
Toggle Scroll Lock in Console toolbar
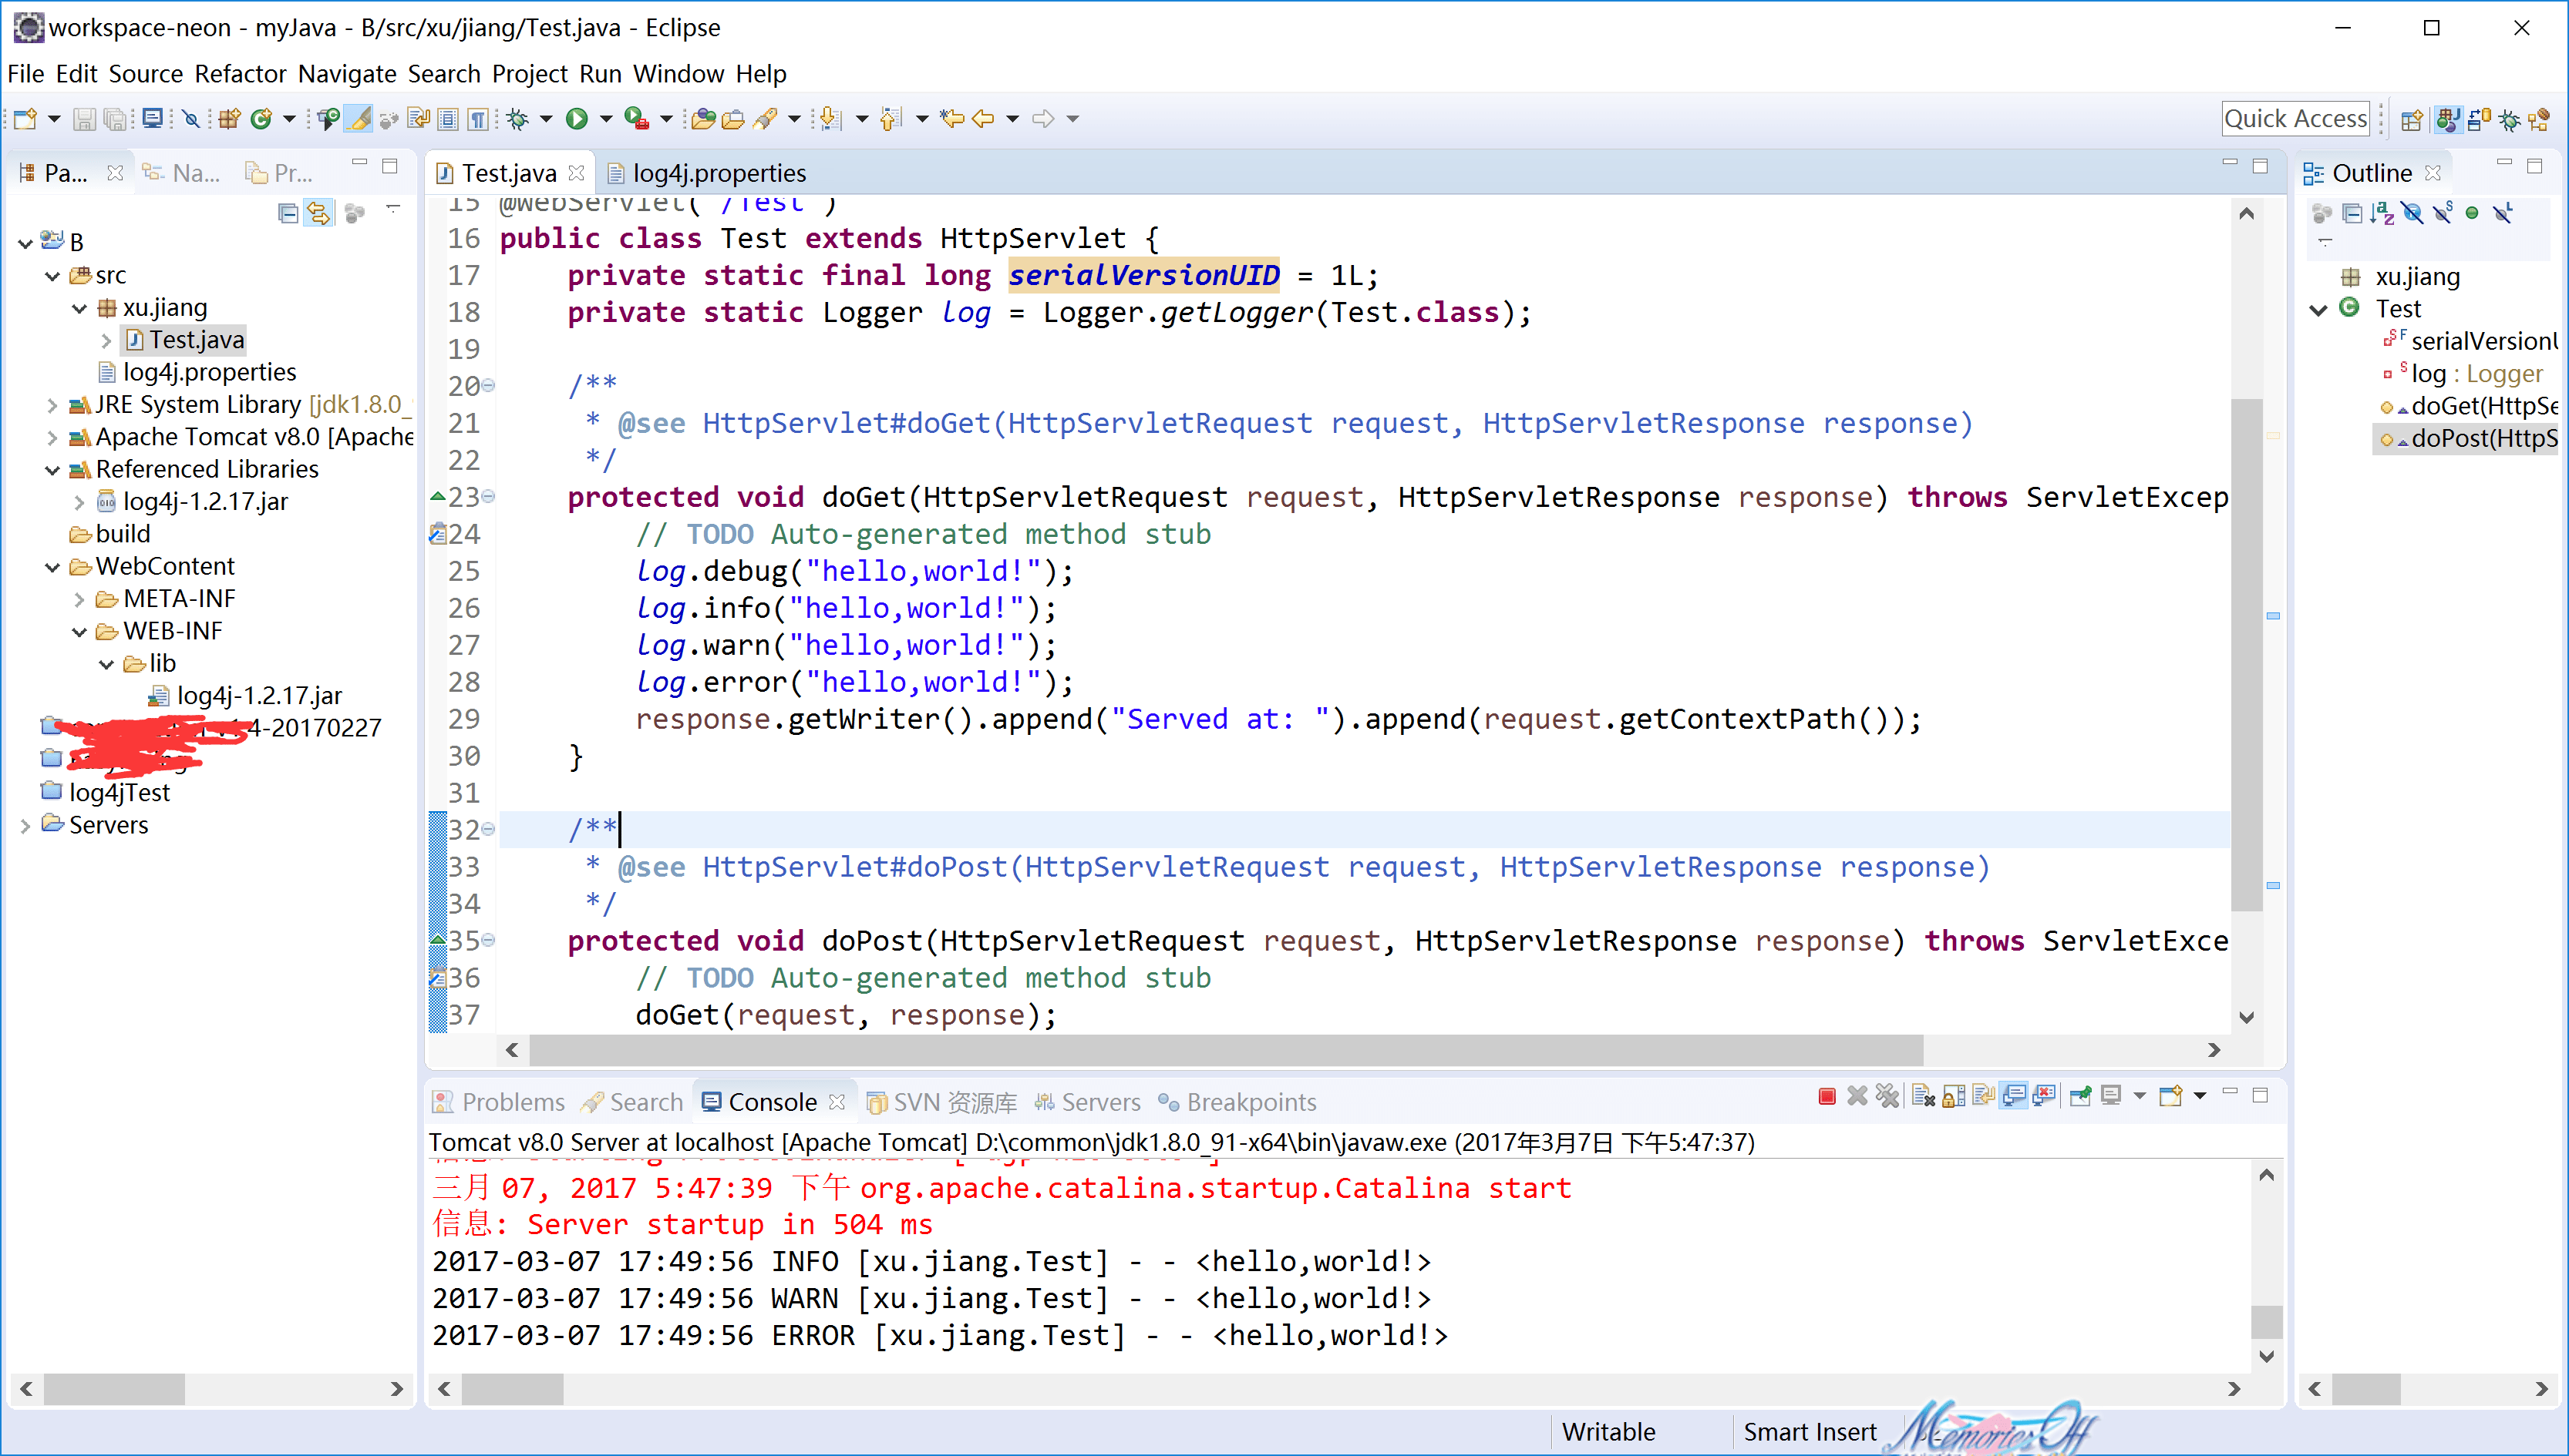[1952, 1097]
